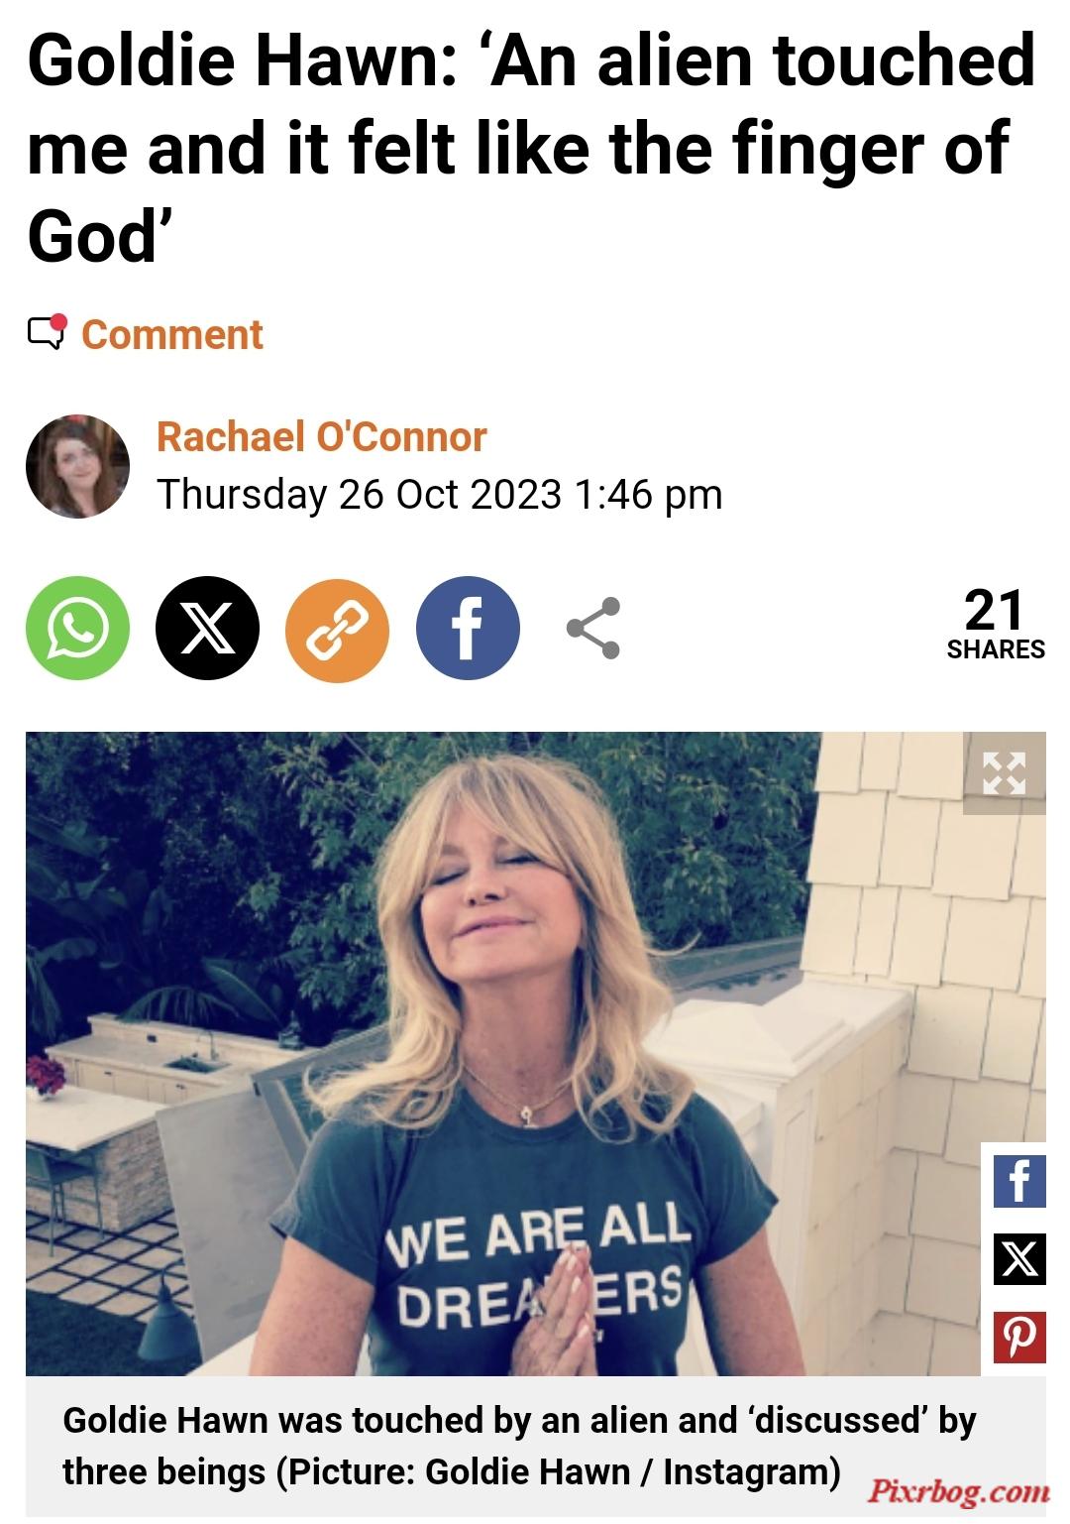Open generic share options icon

pyautogui.click(x=593, y=628)
